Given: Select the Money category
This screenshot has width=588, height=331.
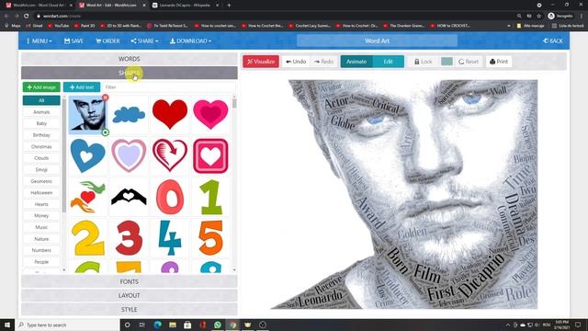Looking at the screenshot, I should pos(41,216).
